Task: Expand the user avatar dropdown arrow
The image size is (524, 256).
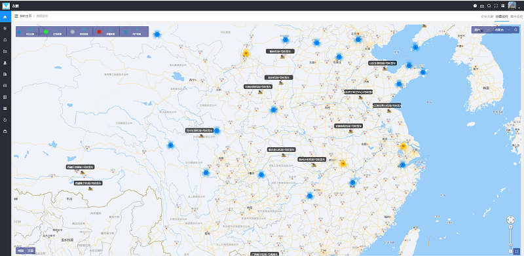Action: coord(519,7)
